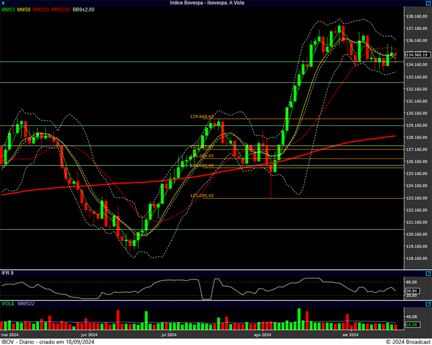Click the IFR value box 38,84
Image resolution: width=432 pixels, height=345 pixels.
412,290
